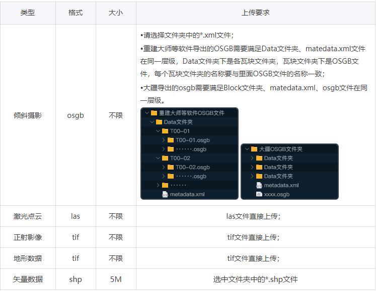Click the shp format cell

coord(76,279)
